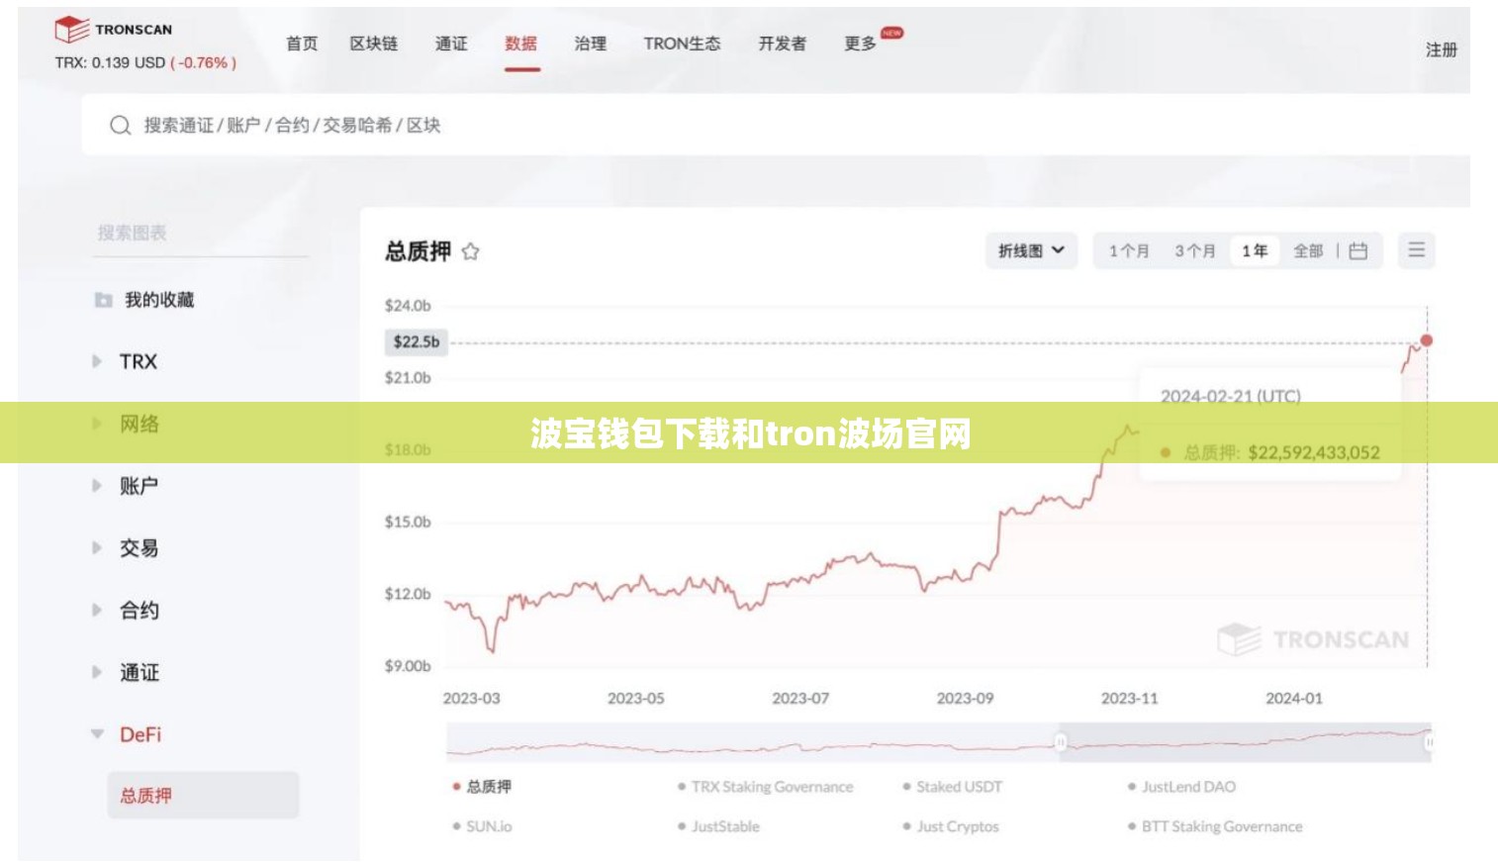This screenshot has height=865, width=1498.
Task: Expand the 交易 section
Action: pos(97,547)
